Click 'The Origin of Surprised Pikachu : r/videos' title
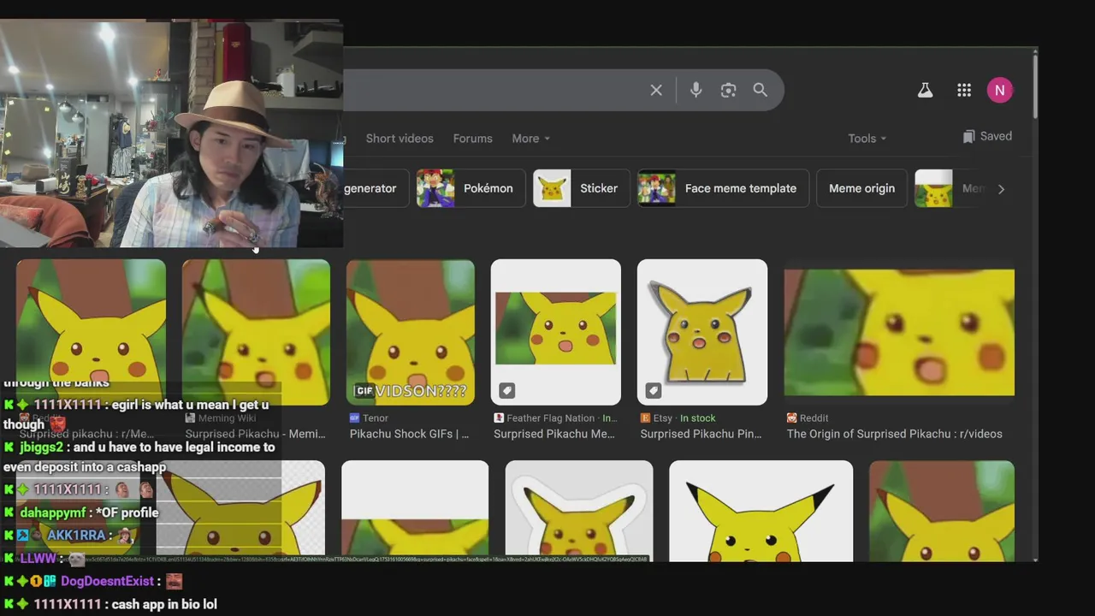 [x=894, y=434]
